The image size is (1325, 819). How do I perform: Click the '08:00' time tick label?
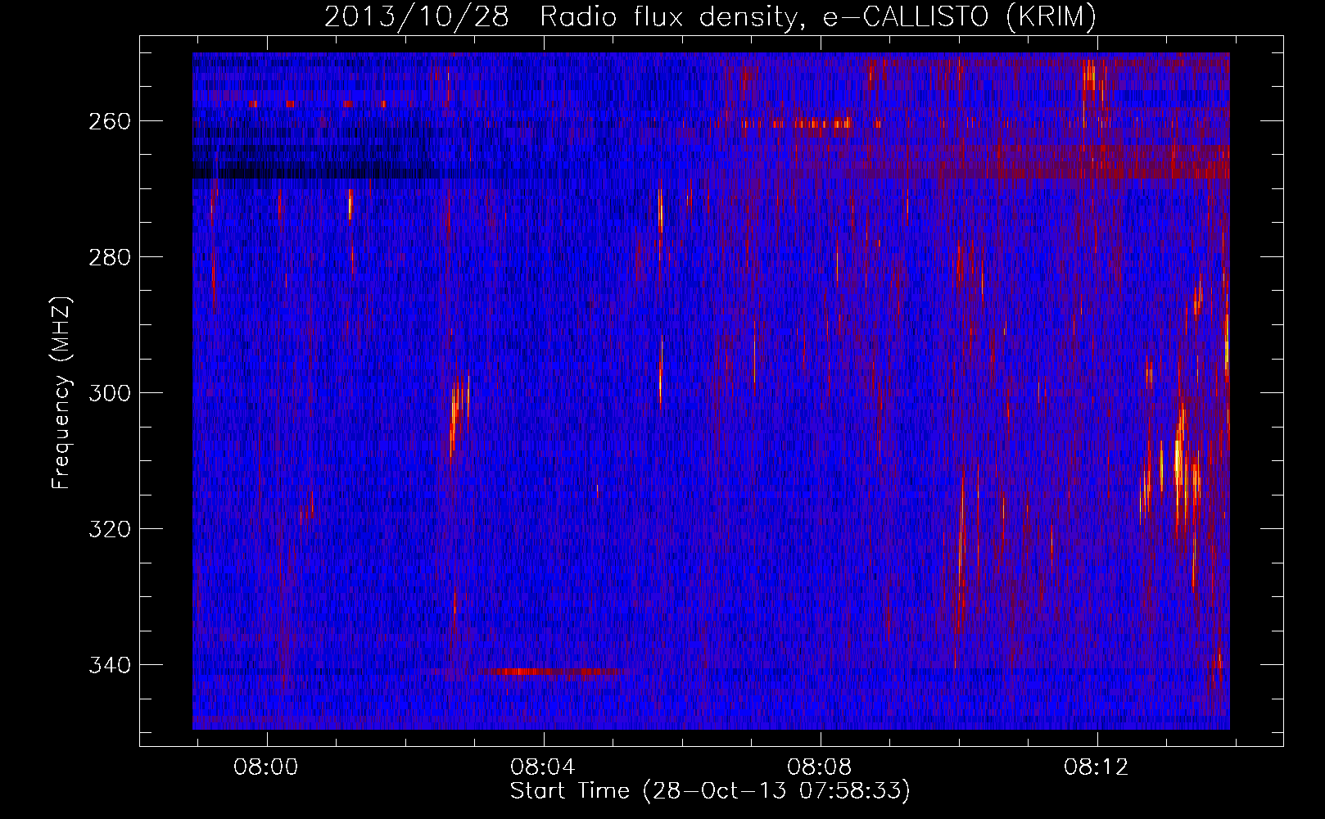pyautogui.click(x=266, y=767)
